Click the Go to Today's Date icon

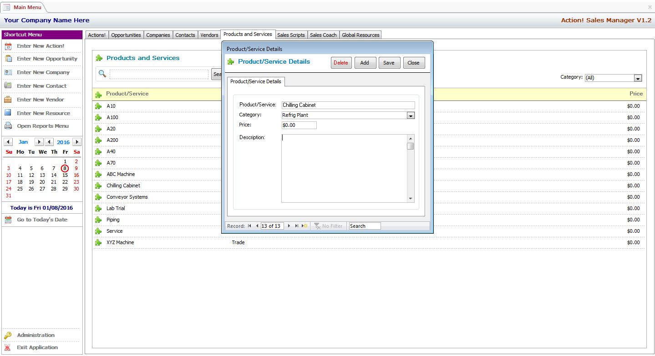(x=8, y=220)
